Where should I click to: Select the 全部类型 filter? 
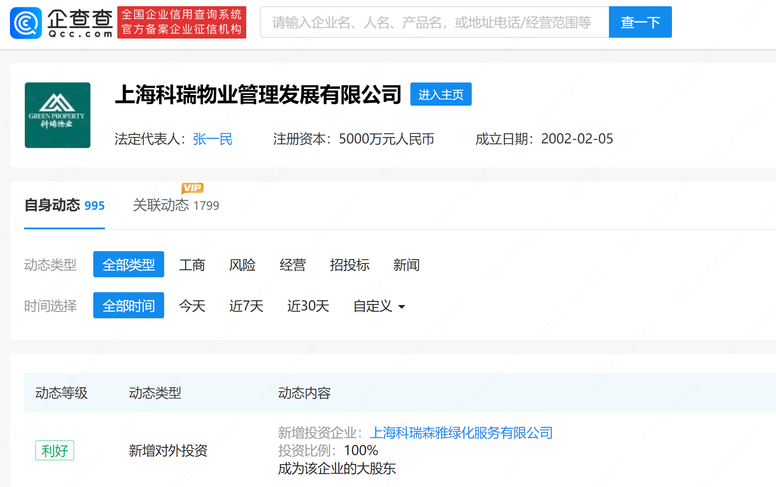click(129, 264)
